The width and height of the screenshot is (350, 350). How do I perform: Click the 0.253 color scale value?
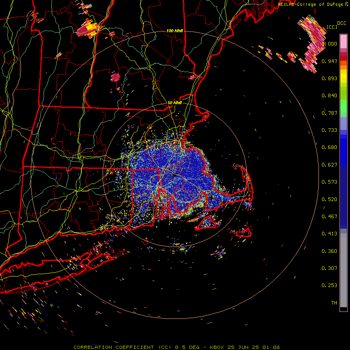click(x=329, y=285)
